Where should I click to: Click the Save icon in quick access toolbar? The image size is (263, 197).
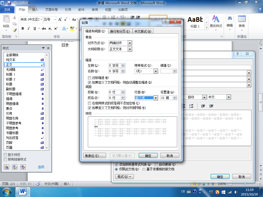(9, 3)
